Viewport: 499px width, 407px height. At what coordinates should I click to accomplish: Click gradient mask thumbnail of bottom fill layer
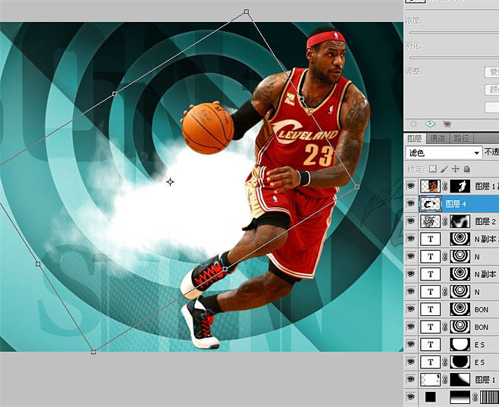460,397
